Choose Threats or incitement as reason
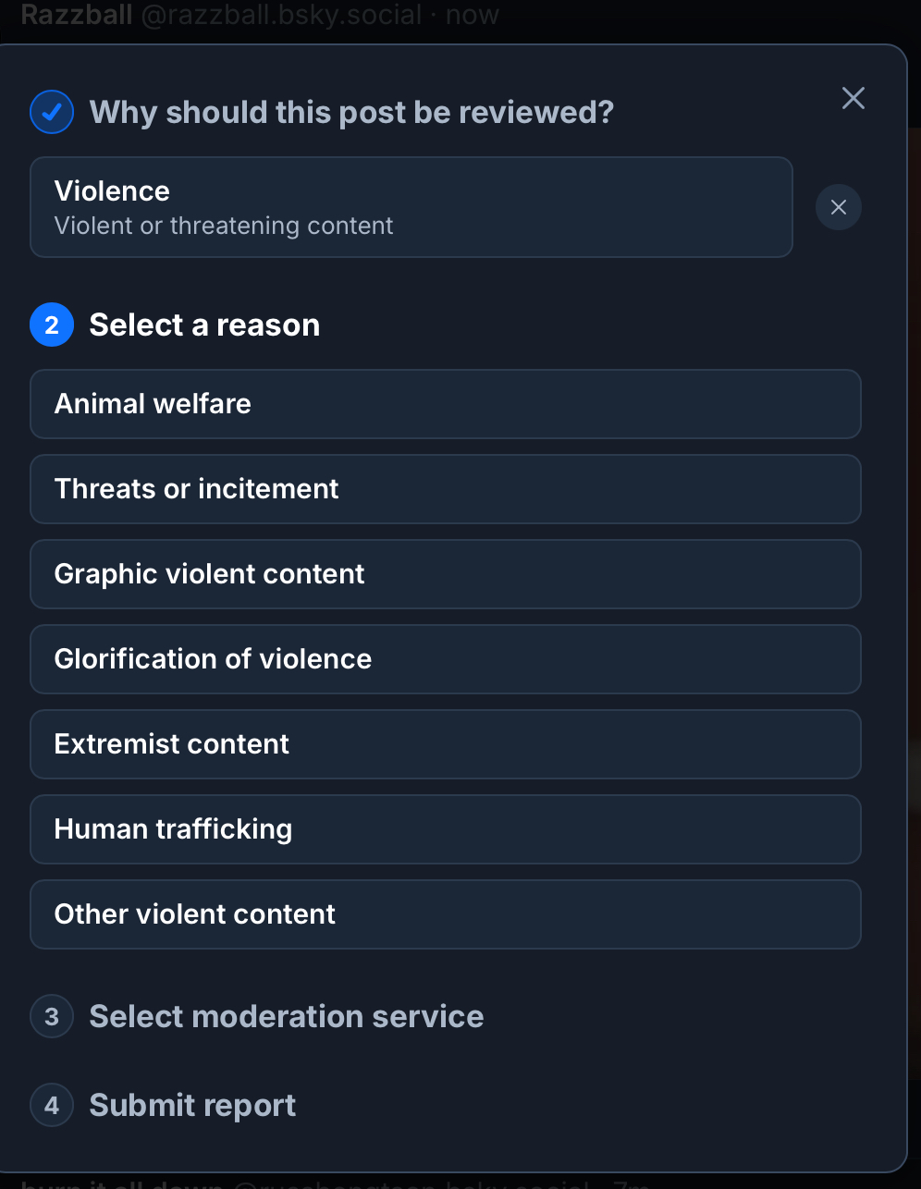Screen dimensions: 921x1189 coord(445,489)
